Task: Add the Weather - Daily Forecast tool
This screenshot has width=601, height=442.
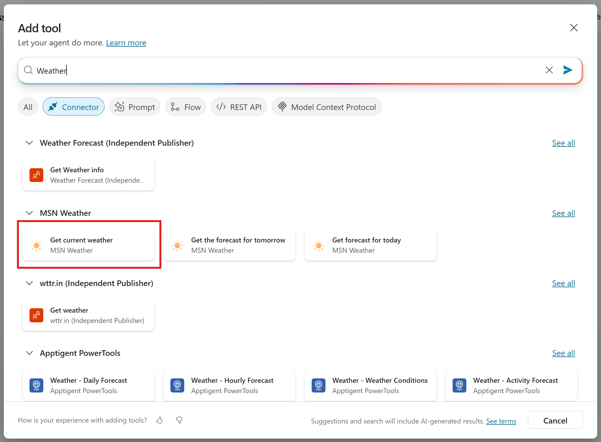Action: (89, 386)
